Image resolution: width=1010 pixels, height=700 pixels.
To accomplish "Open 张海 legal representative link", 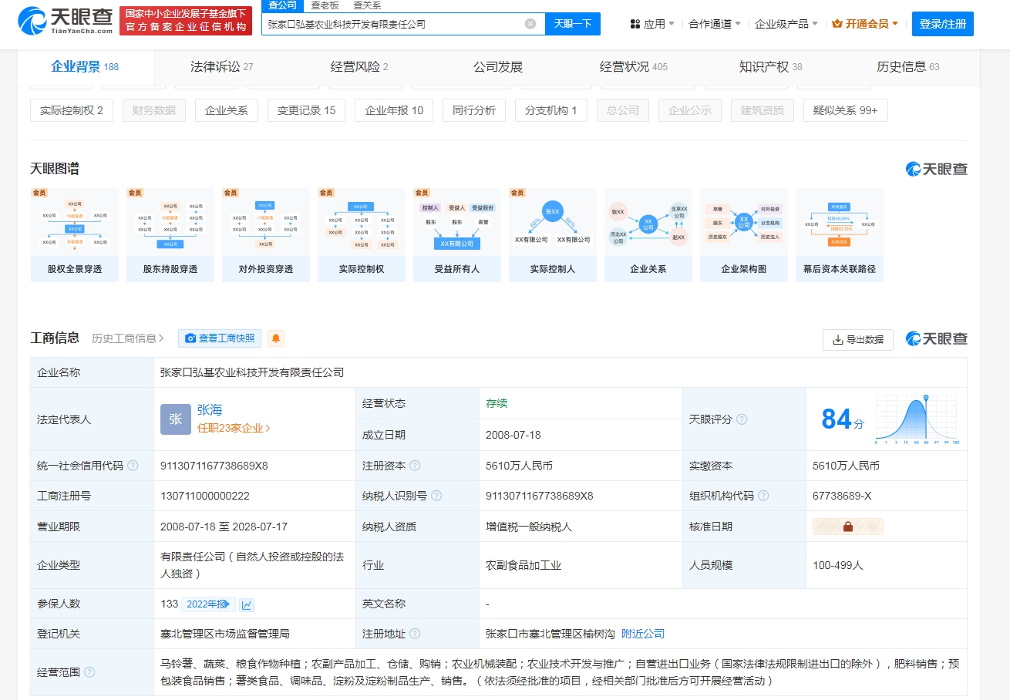I will (x=210, y=410).
